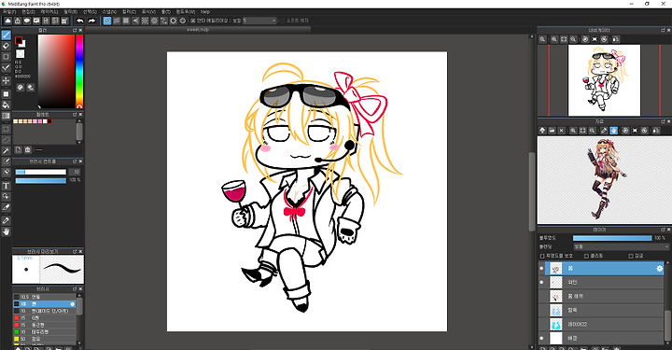672x350 pixels.
Task: Select the rectangular Selection tool
Action: 6,129
